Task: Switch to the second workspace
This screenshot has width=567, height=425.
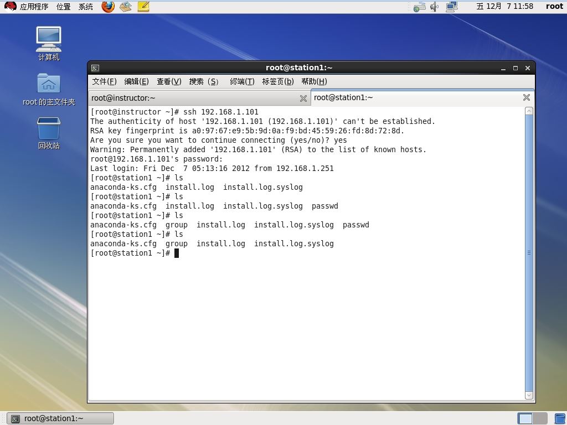Action: pos(540,418)
